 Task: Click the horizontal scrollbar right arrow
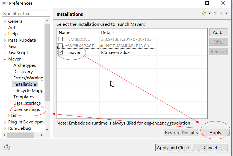[x=41, y=135]
